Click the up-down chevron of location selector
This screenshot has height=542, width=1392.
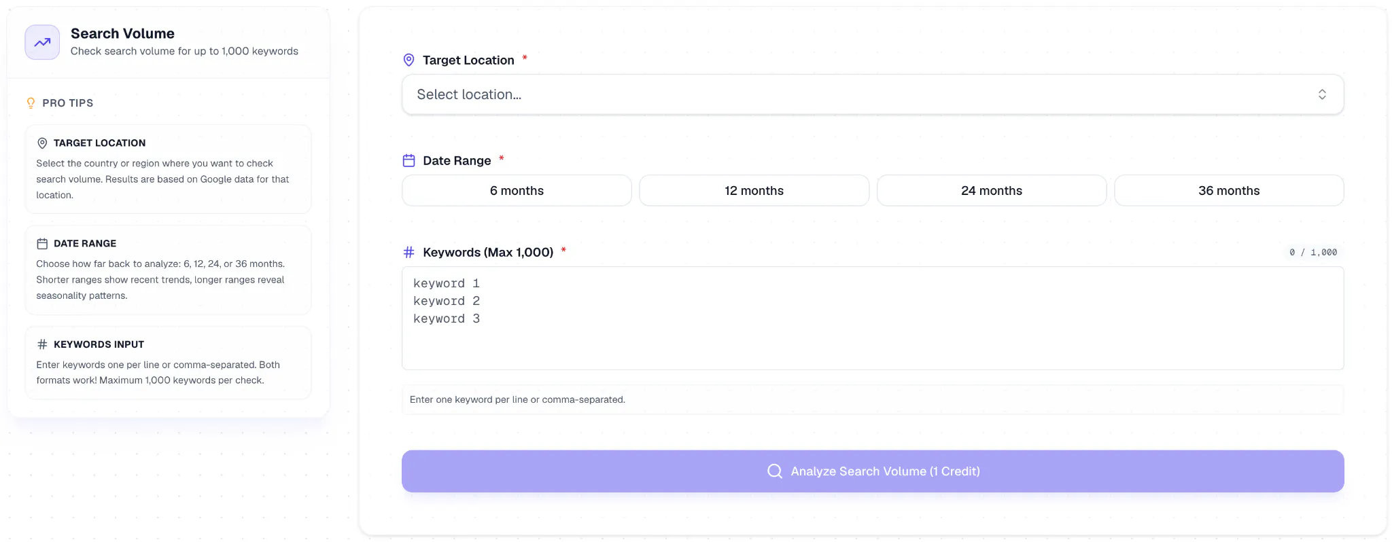[1322, 94]
